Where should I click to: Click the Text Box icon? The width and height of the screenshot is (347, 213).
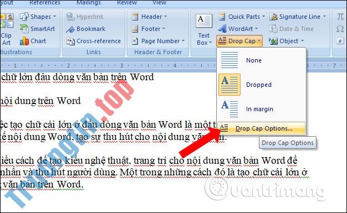[204, 21]
